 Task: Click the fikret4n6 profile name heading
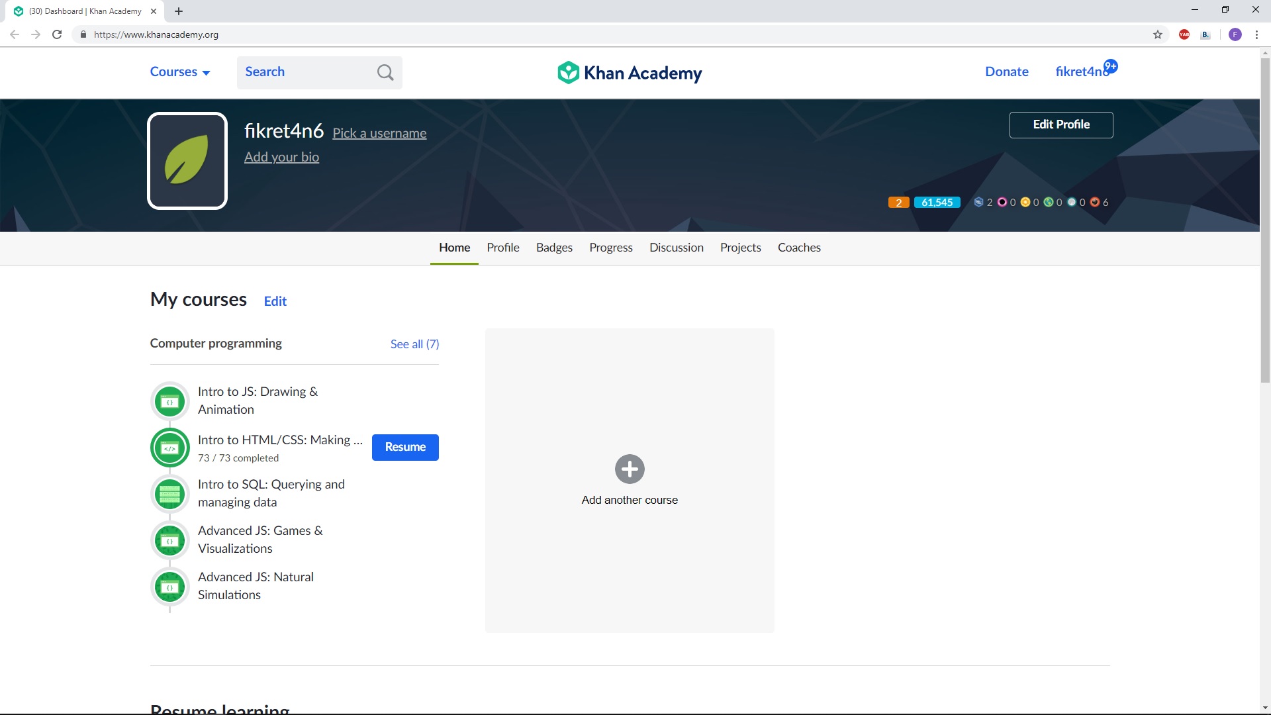coord(284,131)
